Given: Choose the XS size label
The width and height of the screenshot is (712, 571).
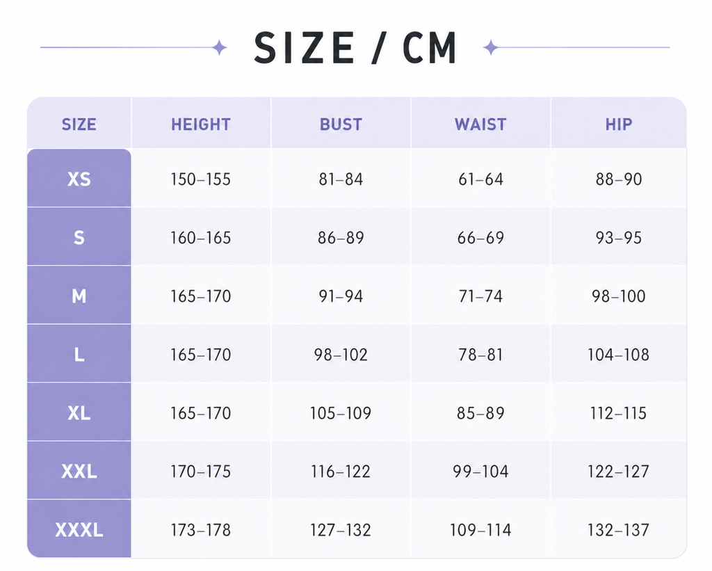Looking at the screenshot, I should click(x=79, y=179).
